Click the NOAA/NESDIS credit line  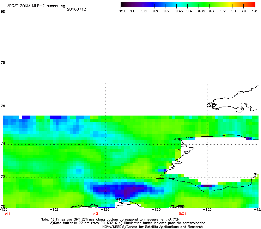(152, 227)
